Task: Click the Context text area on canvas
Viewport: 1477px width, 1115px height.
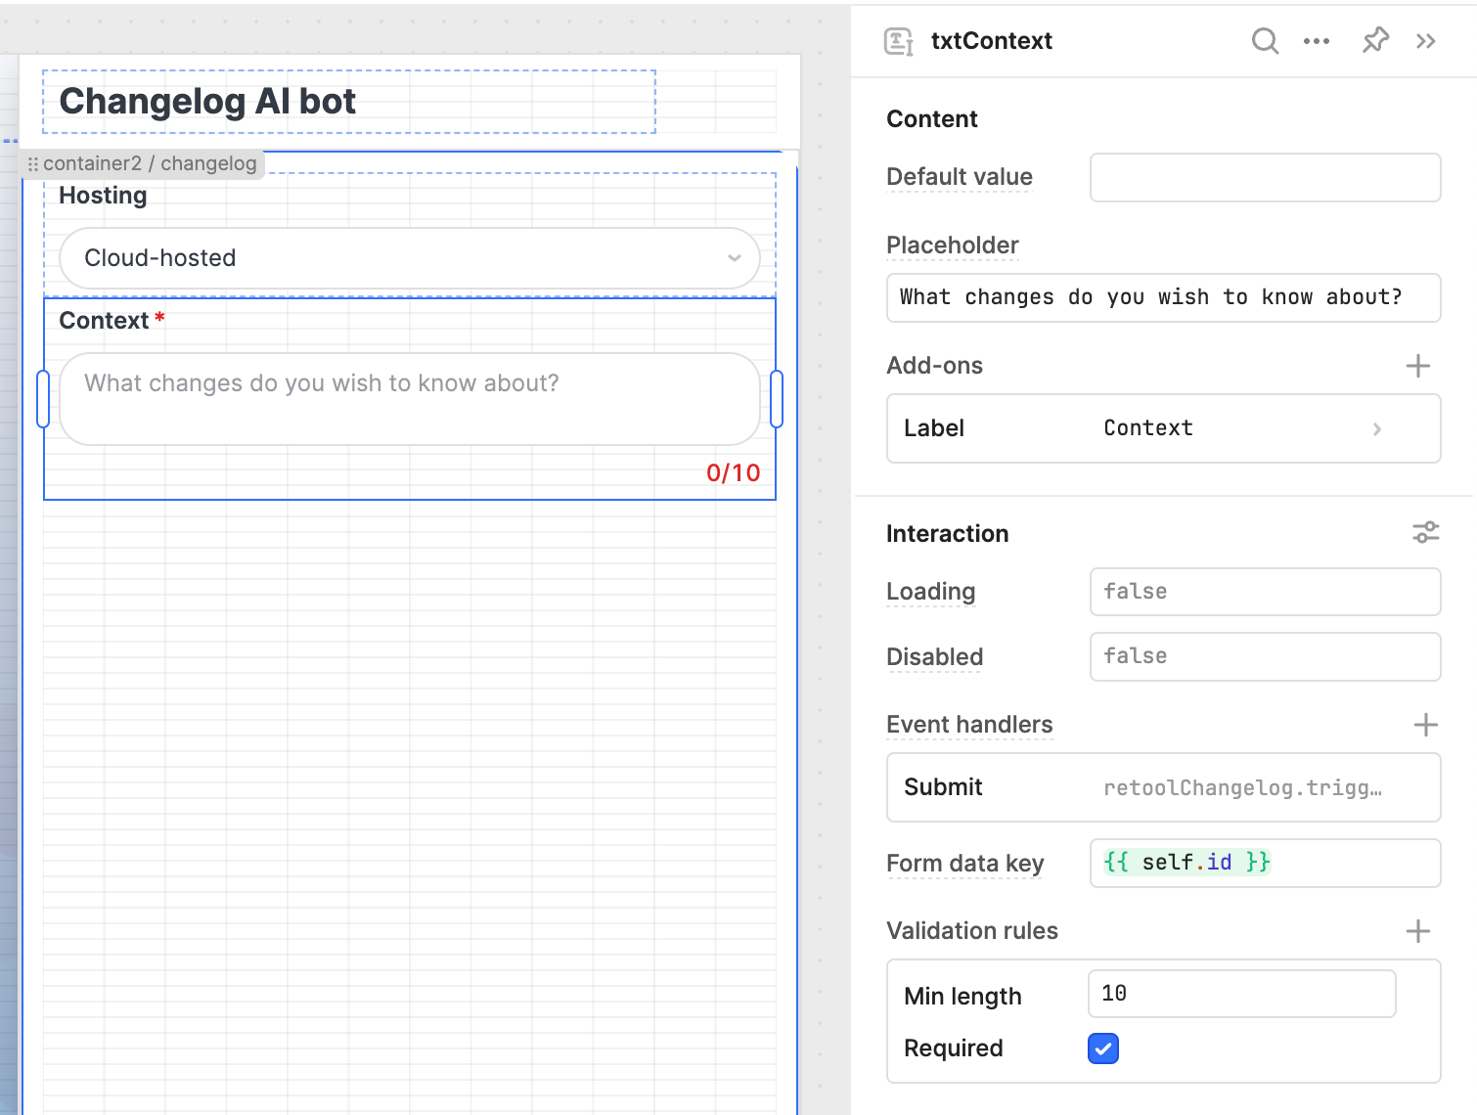Action: click(x=410, y=399)
